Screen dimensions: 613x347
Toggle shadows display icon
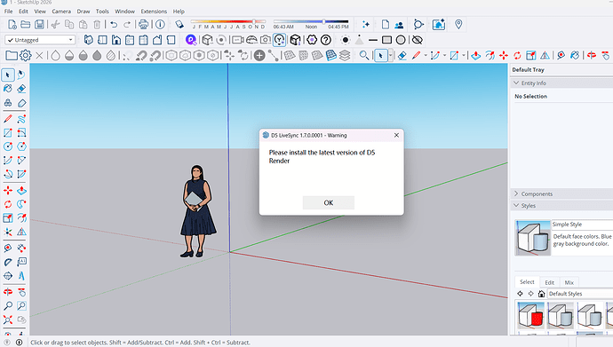(179, 25)
